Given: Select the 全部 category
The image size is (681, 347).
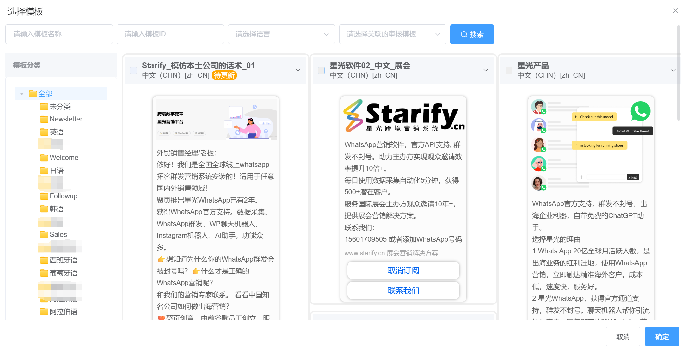Looking at the screenshot, I should (x=46, y=94).
